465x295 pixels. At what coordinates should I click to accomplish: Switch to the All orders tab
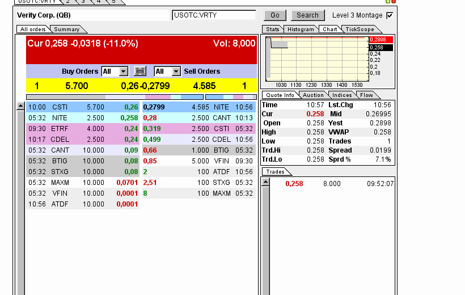[x=33, y=29]
